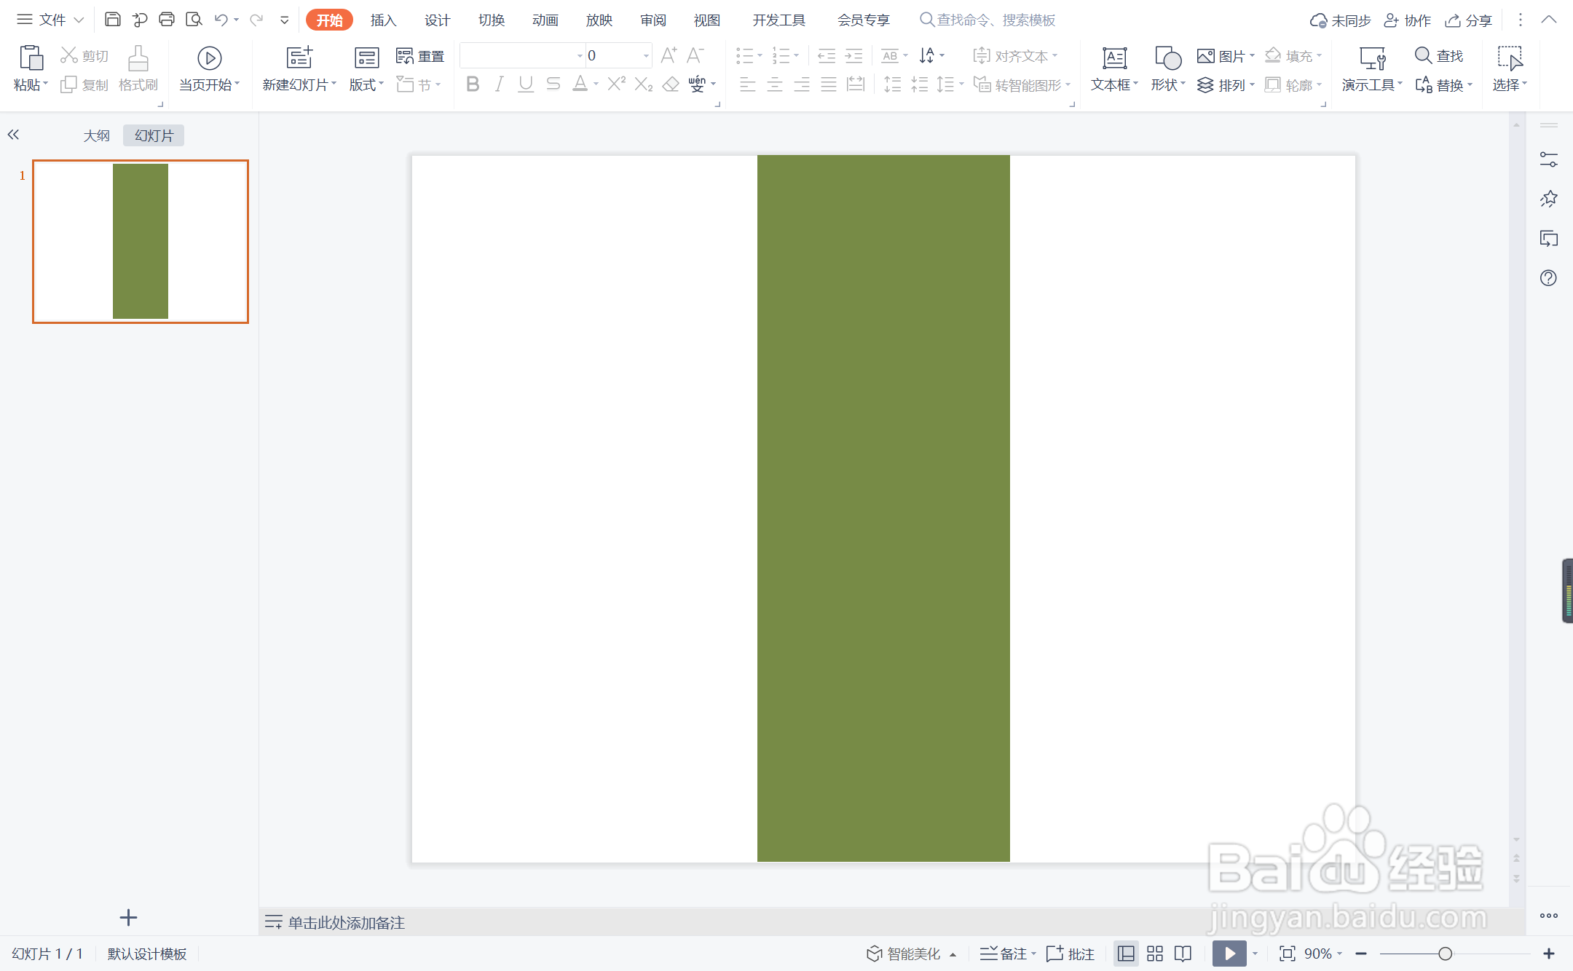This screenshot has height=971, width=1573.
Task: Select slide 1 thumbnail
Action: pos(141,242)
